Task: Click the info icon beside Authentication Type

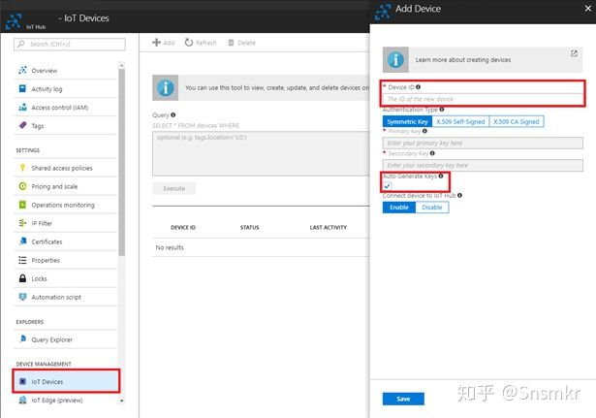Action: point(442,110)
